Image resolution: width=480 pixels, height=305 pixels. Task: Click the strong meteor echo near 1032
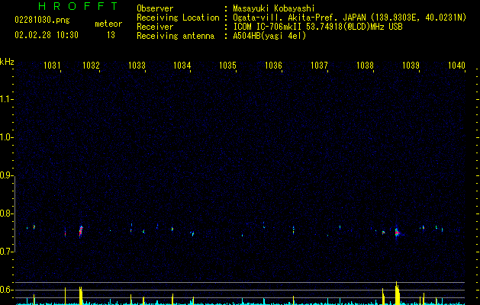81,231
